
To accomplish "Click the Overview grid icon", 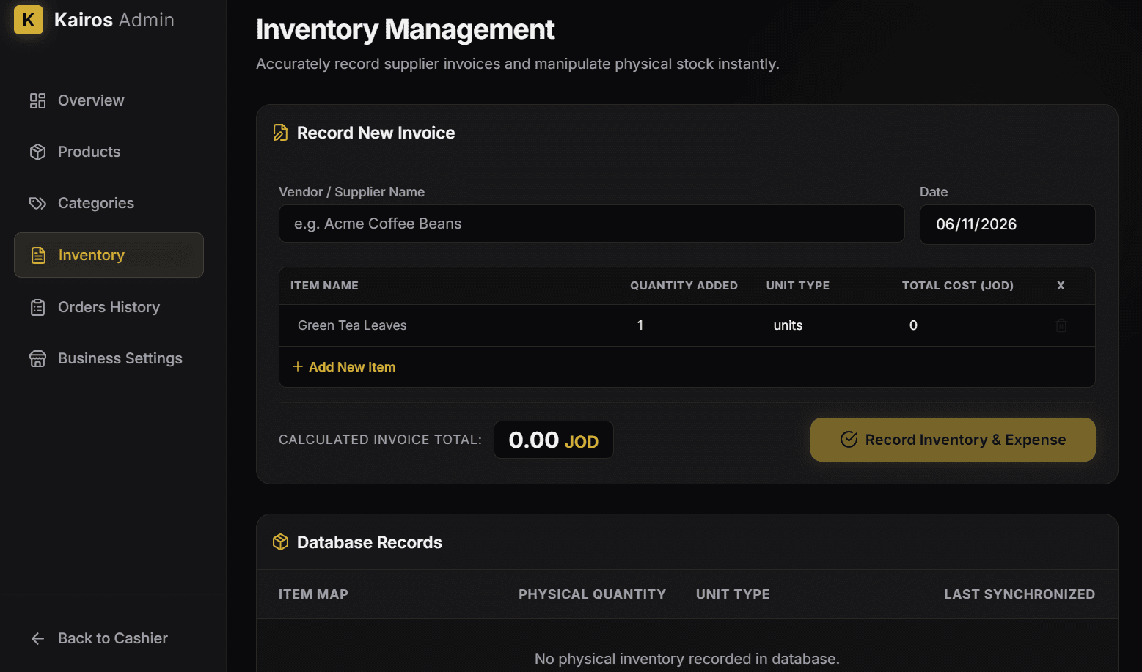I will pos(37,100).
